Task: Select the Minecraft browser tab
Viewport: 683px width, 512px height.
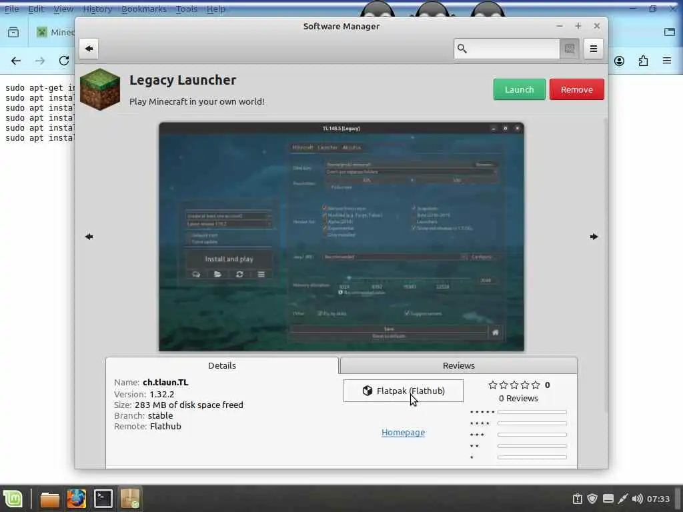Action: pyautogui.click(x=55, y=32)
